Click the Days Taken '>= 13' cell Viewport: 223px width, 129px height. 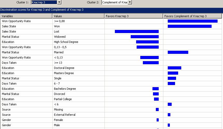click(79, 63)
